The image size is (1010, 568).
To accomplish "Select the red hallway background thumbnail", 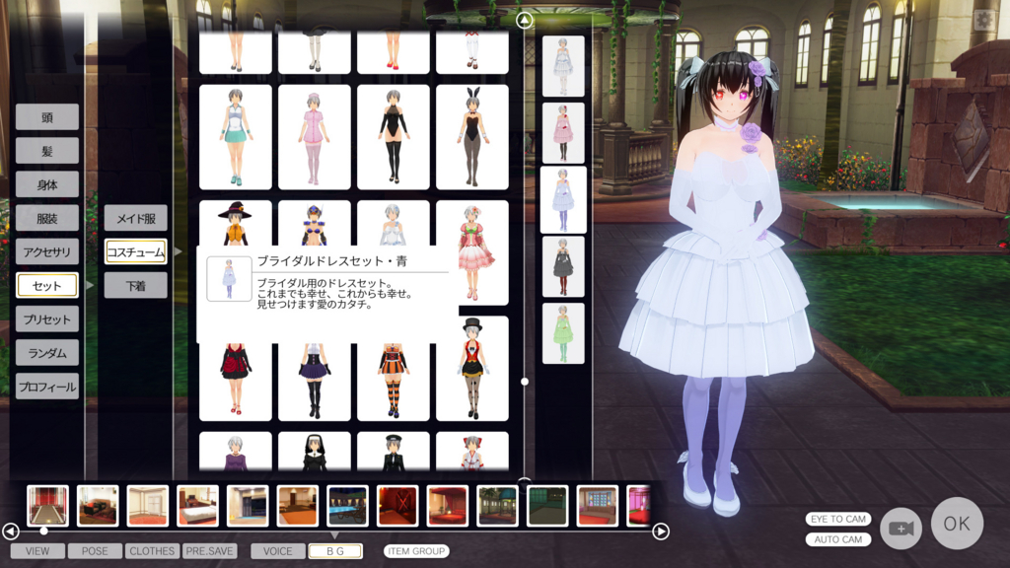I will (x=47, y=506).
